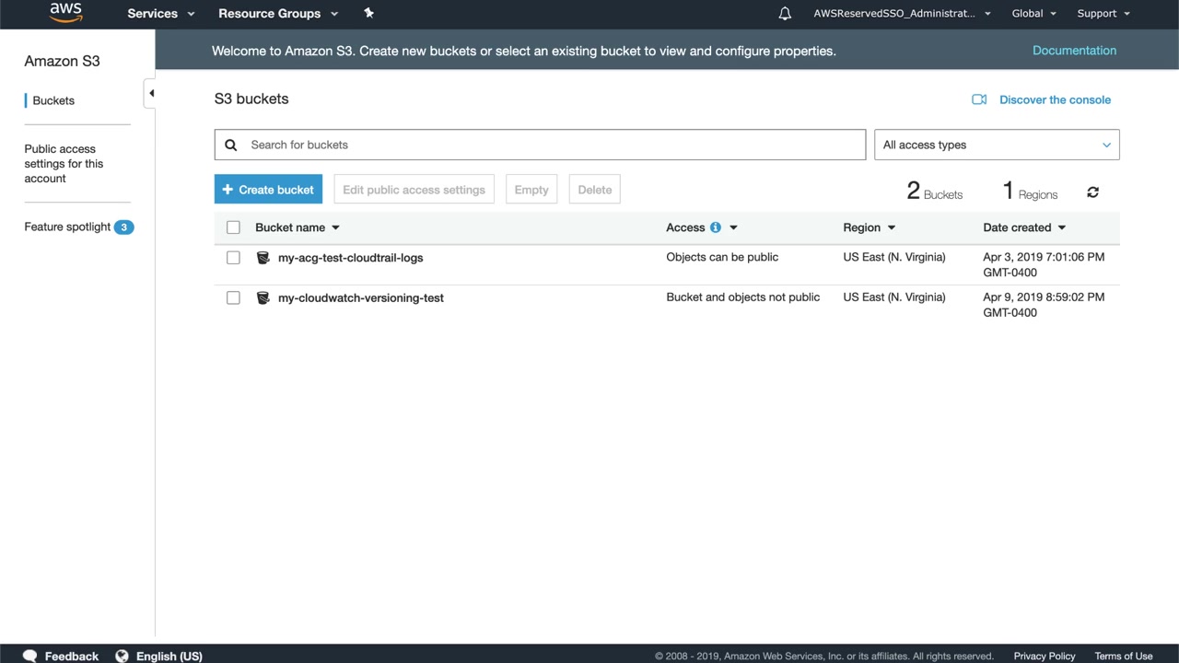This screenshot has height=663, width=1179.
Task: Click bucket icon for my-acg-test-cloudtrail-logs
Action: (263, 258)
